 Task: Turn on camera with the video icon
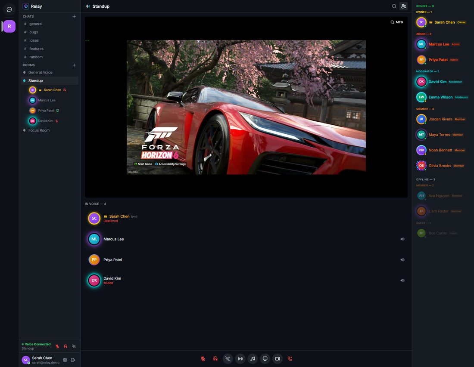tap(278, 358)
